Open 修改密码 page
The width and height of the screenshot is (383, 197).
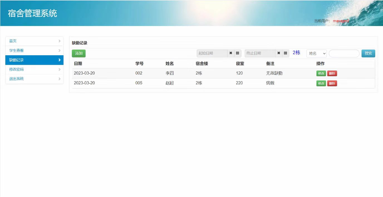[35, 69]
